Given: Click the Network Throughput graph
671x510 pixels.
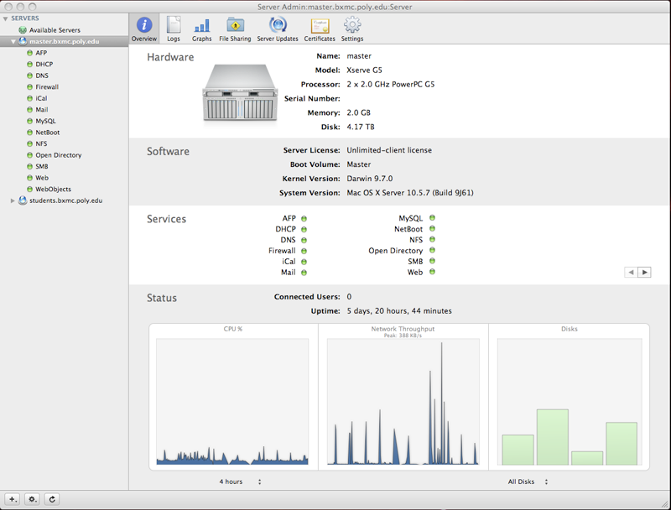Looking at the screenshot, I should point(403,401).
